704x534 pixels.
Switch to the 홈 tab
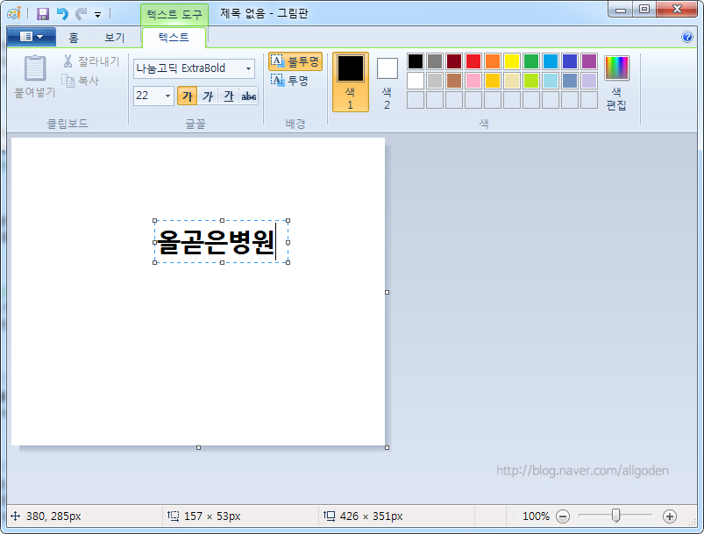pyautogui.click(x=74, y=37)
